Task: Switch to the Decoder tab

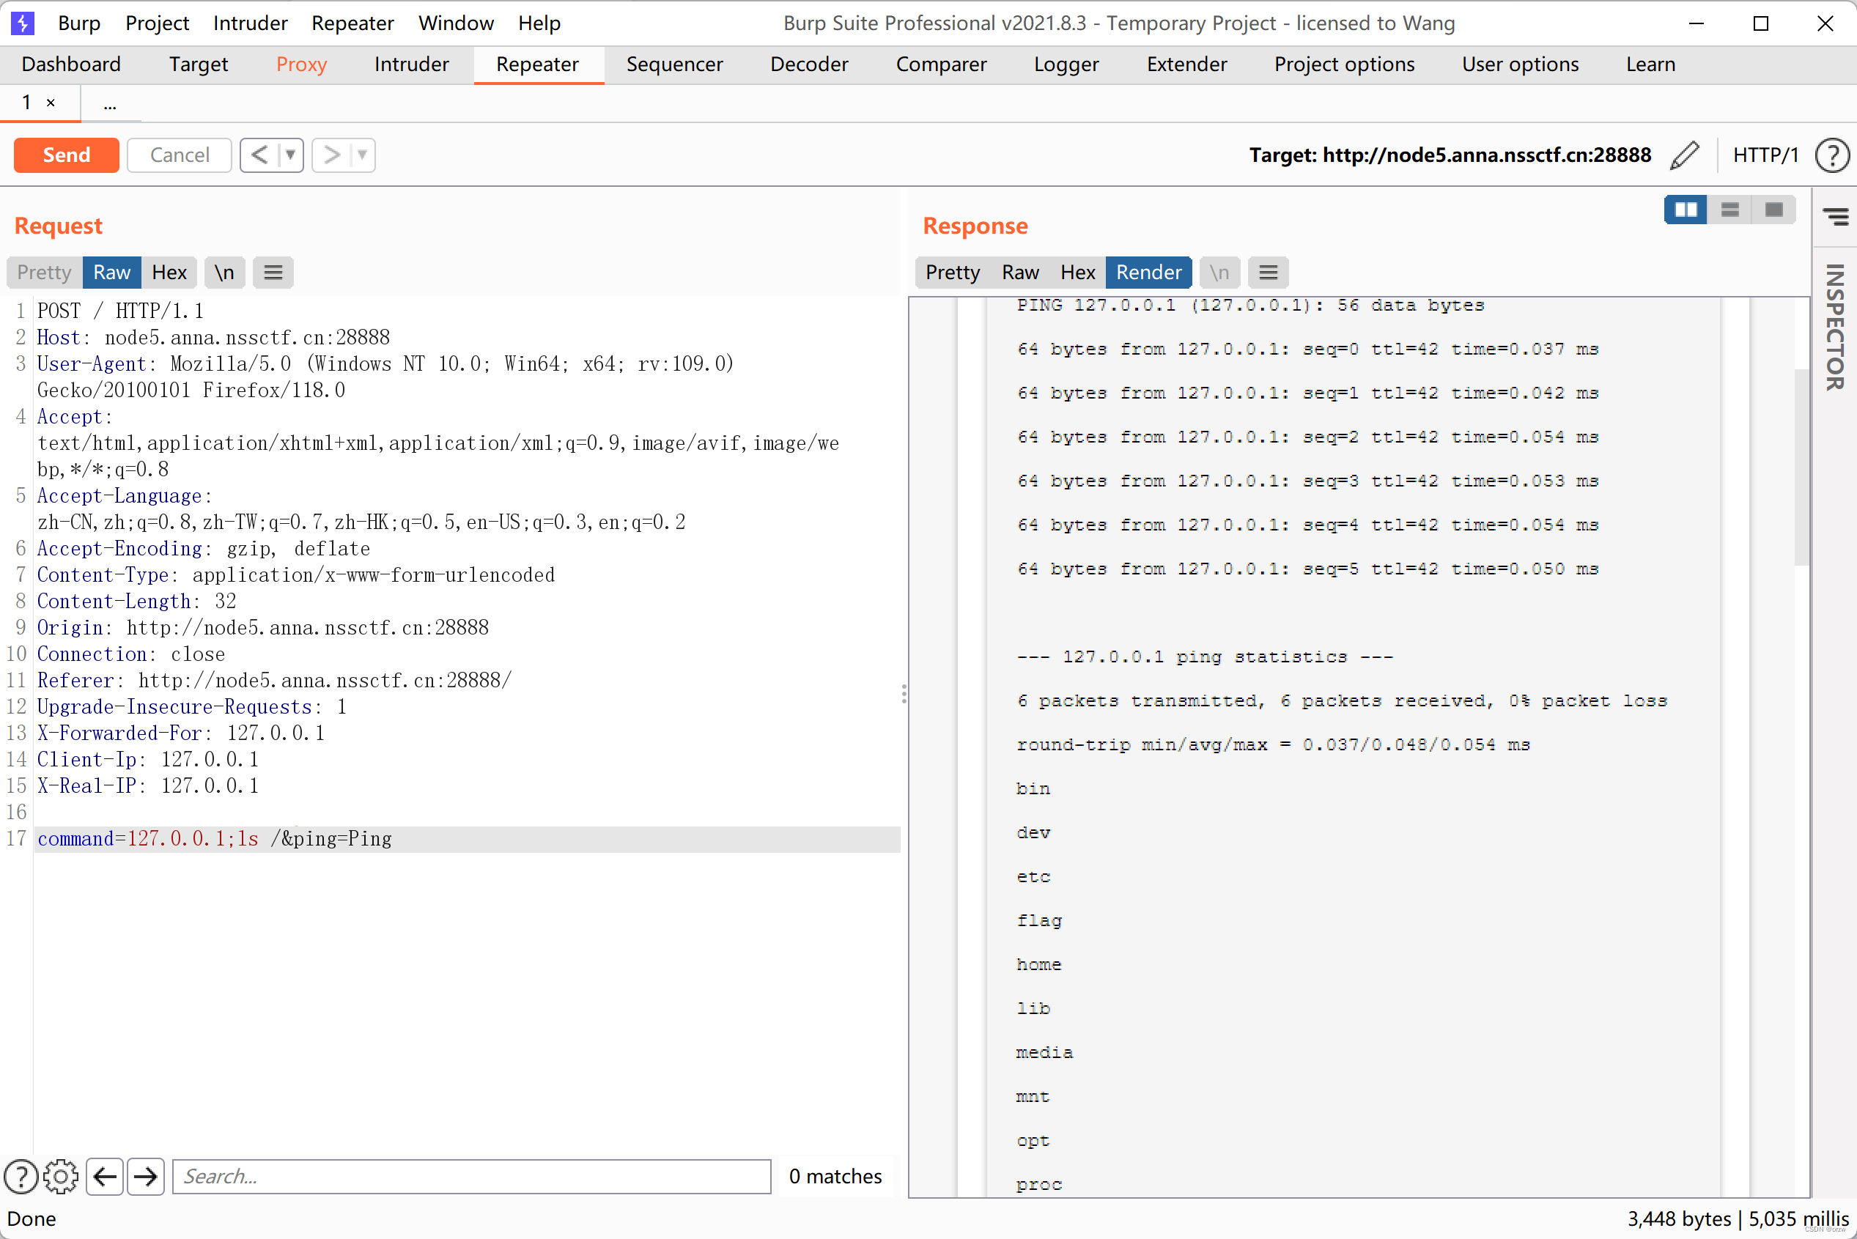Action: pyautogui.click(x=808, y=64)
